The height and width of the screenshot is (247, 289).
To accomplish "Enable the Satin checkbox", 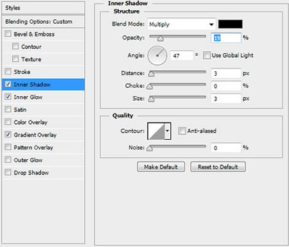I will (8, 109).
